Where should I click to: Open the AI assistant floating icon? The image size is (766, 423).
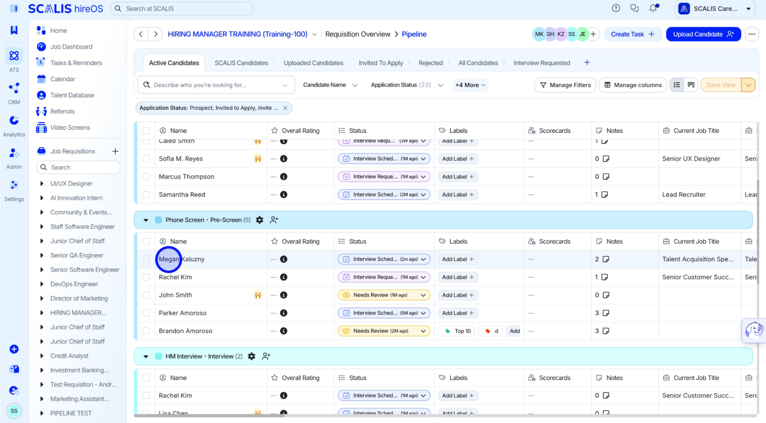point(753,331)
